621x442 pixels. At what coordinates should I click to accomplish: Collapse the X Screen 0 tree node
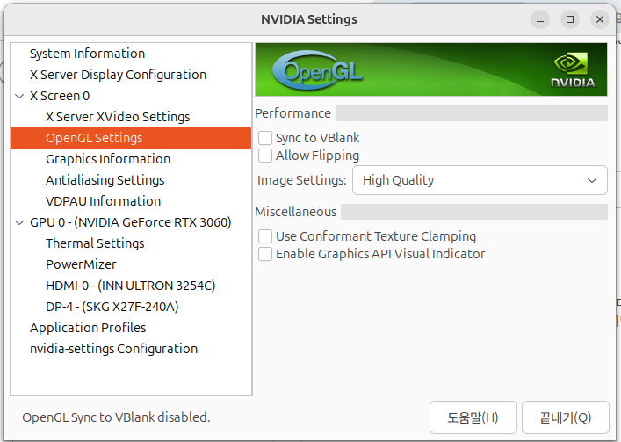pos(19,97)
